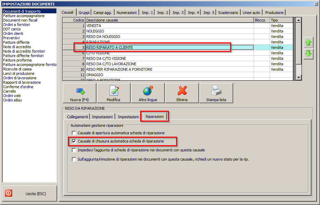Open the Impostazioni 2 sub-tab
The width and height of the screenshot is (320, 205).
tap(128, 117)
